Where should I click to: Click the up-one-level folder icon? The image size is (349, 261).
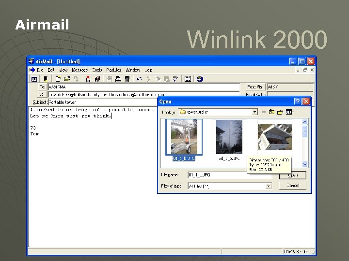(271, 112)
